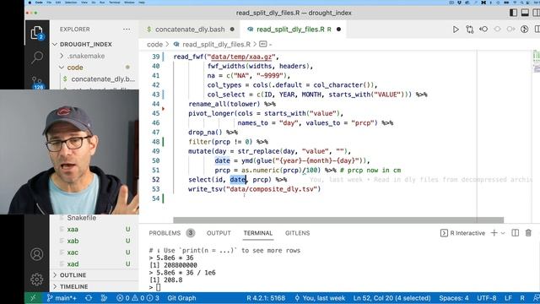Click line 45 red breakpoint marker in gutter
The width and height of the screenshot is (540, 304).
163,109
